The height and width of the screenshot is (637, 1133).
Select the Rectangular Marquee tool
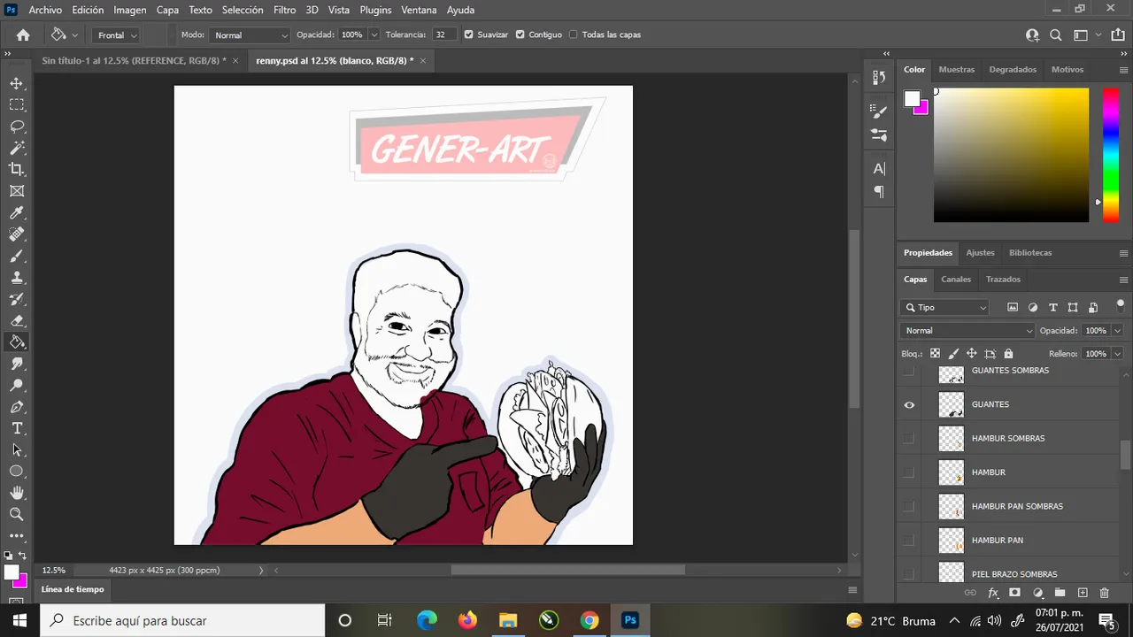pyautogui.click(x=17, y=104)
